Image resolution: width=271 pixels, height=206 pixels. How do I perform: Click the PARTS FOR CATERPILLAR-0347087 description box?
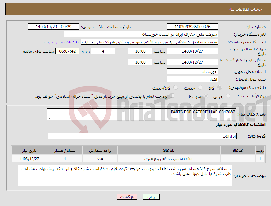point(142,114)
